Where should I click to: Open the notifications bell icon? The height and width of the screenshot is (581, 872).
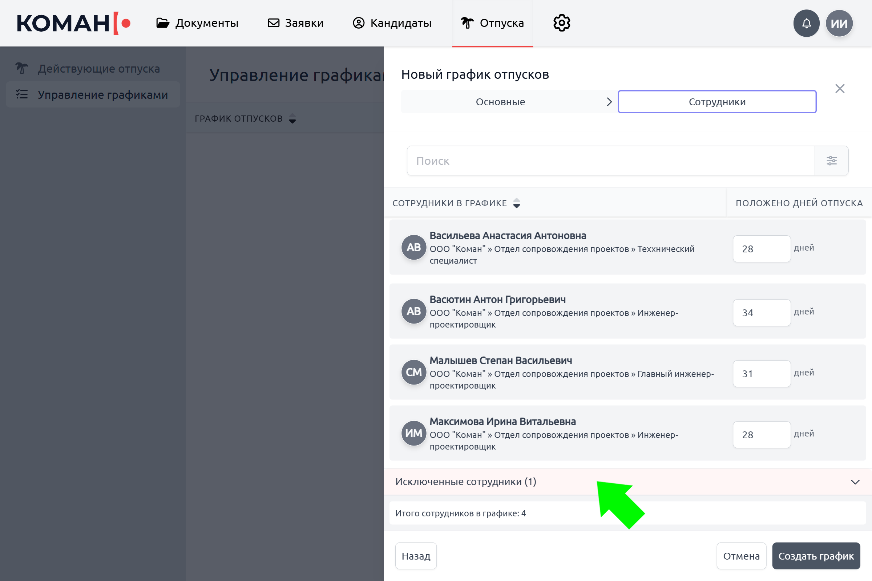pyautogui.click(x=806, y=23)
